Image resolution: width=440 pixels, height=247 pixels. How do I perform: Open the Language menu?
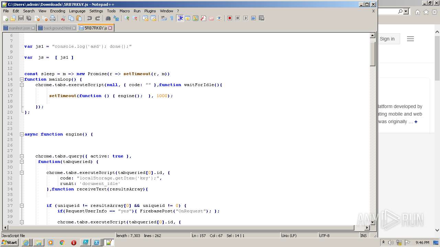pos(77,11)
